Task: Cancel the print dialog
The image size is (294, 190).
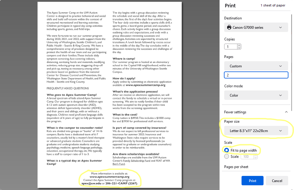Action: click(x=277, y=181)
